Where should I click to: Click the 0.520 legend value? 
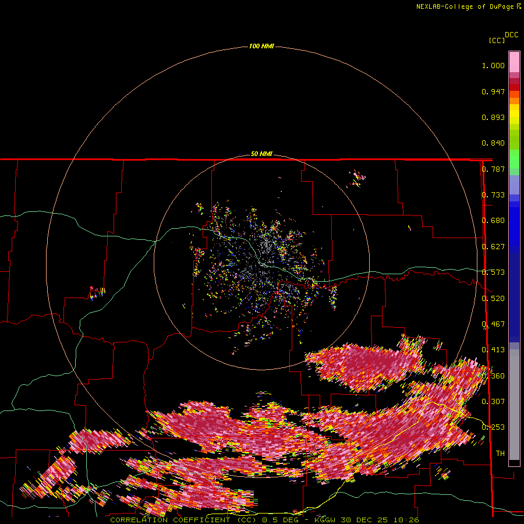coord(493,299)
